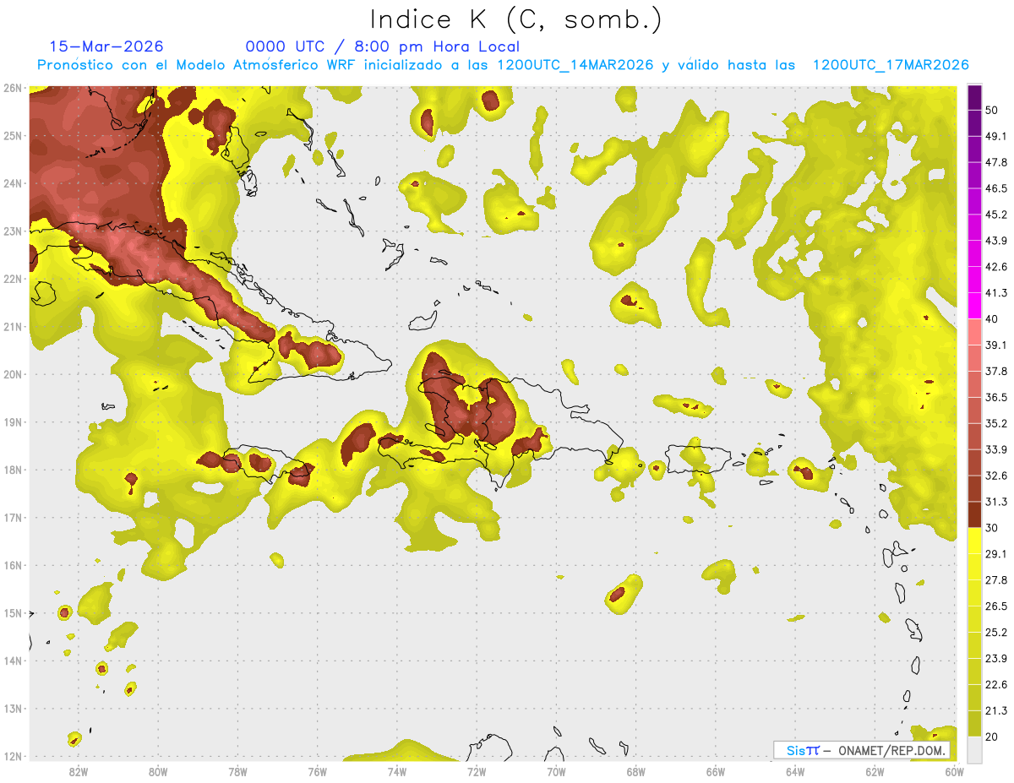Click the latitude label '19N'
The height and width of the screenshot is (783, 1014).
tap(12, 421)
